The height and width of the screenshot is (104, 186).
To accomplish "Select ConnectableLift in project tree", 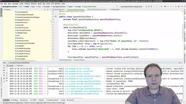I will pos(21,12).
